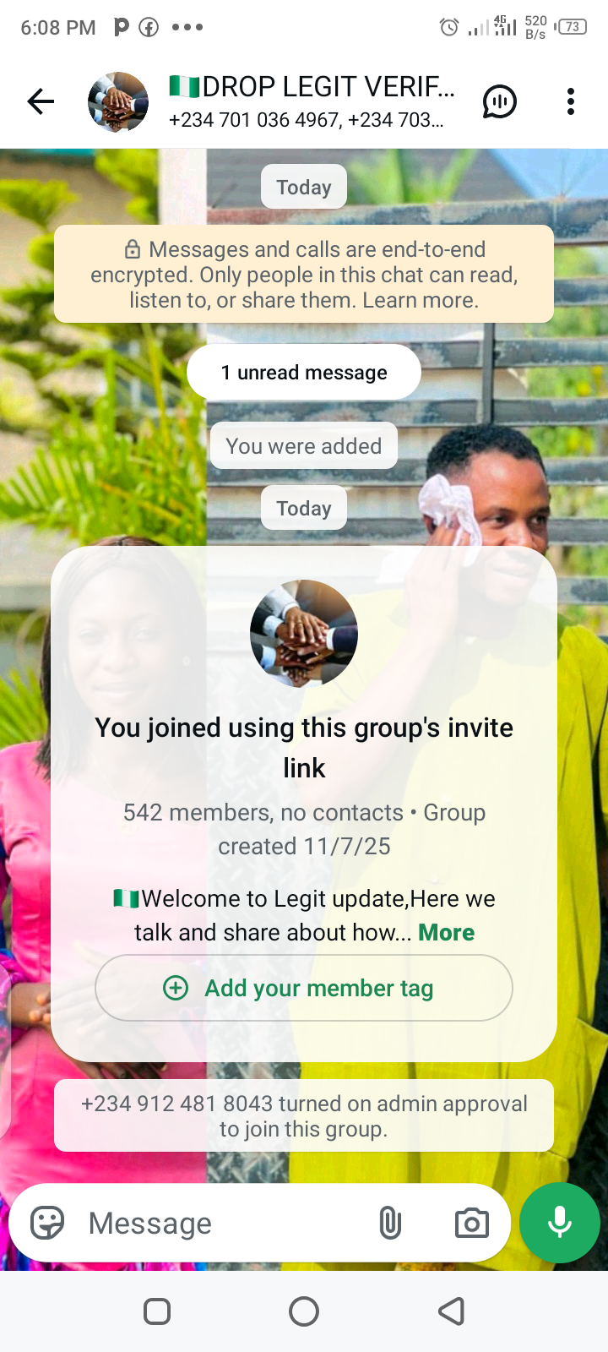Tap the Android recent apps square button

click(157, 1311)
